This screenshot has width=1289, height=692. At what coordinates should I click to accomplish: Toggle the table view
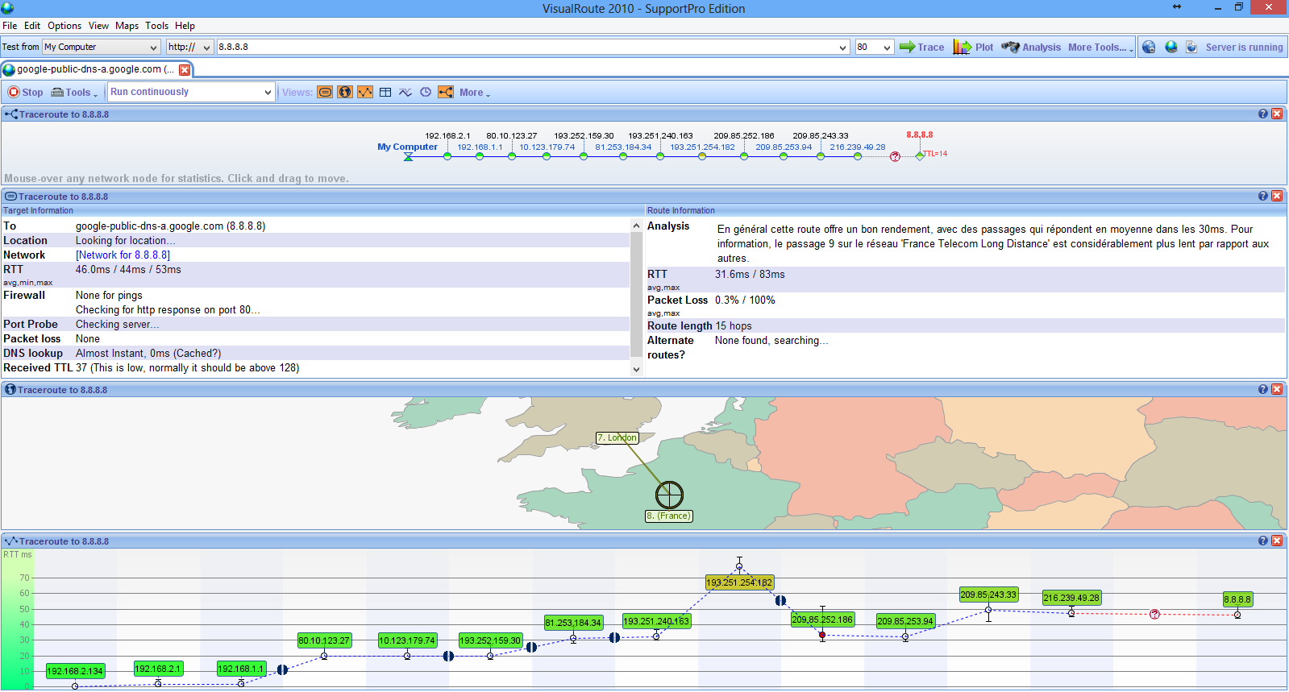[x=385, y=92]
